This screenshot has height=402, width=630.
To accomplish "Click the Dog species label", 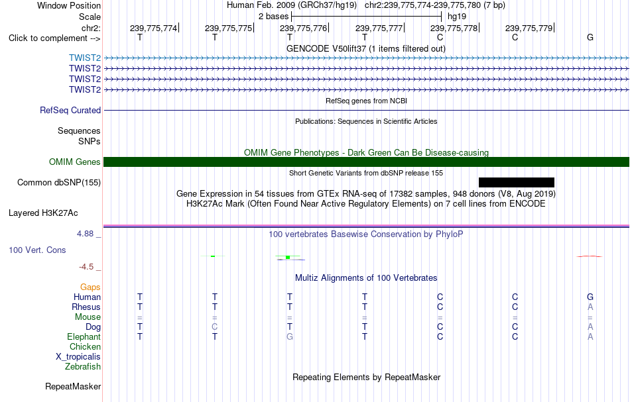I will click(94, 327).
